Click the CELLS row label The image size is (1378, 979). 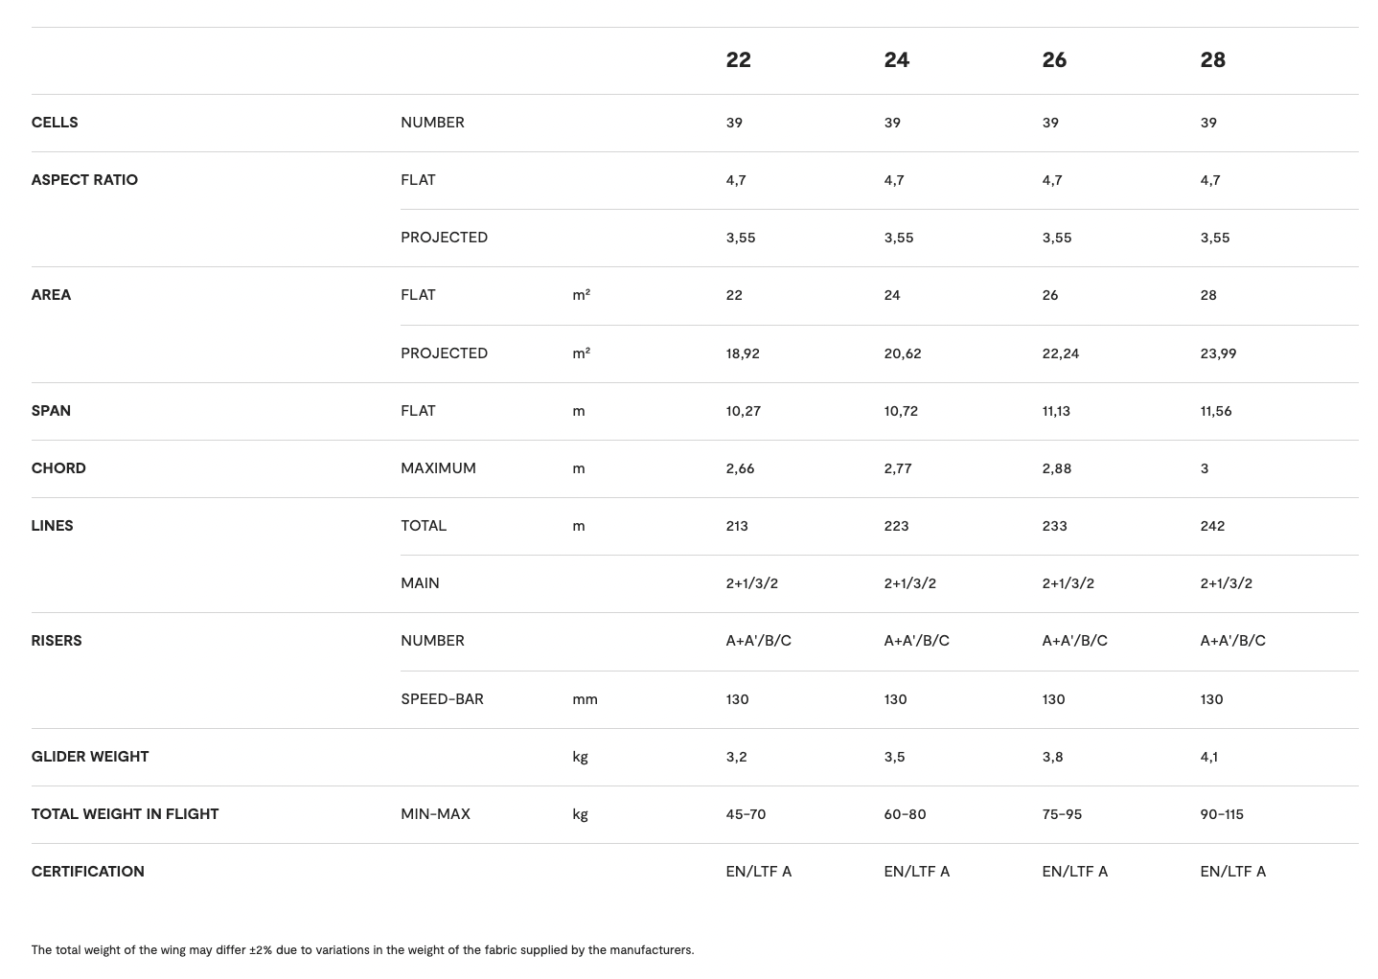click(x=55, y=123)
